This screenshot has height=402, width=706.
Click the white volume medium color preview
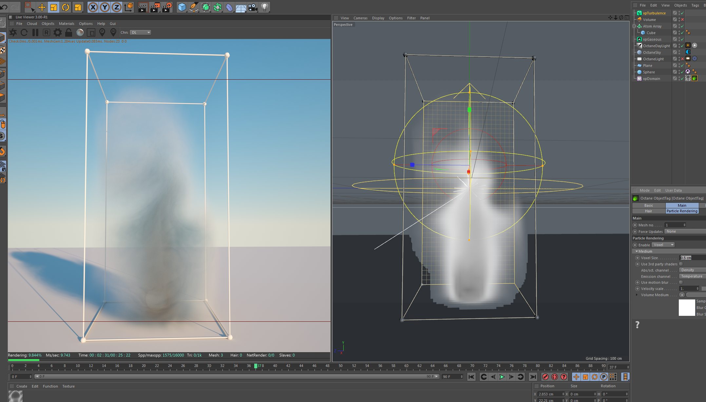coord(687,307)
